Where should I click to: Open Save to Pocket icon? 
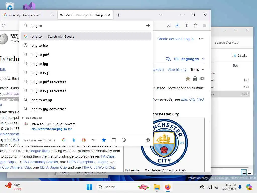[168, 25]
